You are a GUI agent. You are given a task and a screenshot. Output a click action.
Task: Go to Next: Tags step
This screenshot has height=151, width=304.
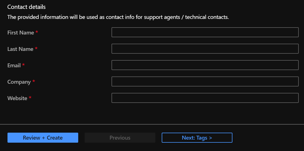pos(197,138)
